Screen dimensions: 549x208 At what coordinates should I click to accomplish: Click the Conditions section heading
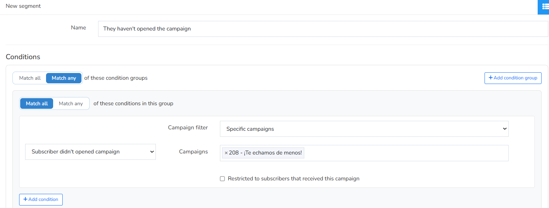coord(23,57)
